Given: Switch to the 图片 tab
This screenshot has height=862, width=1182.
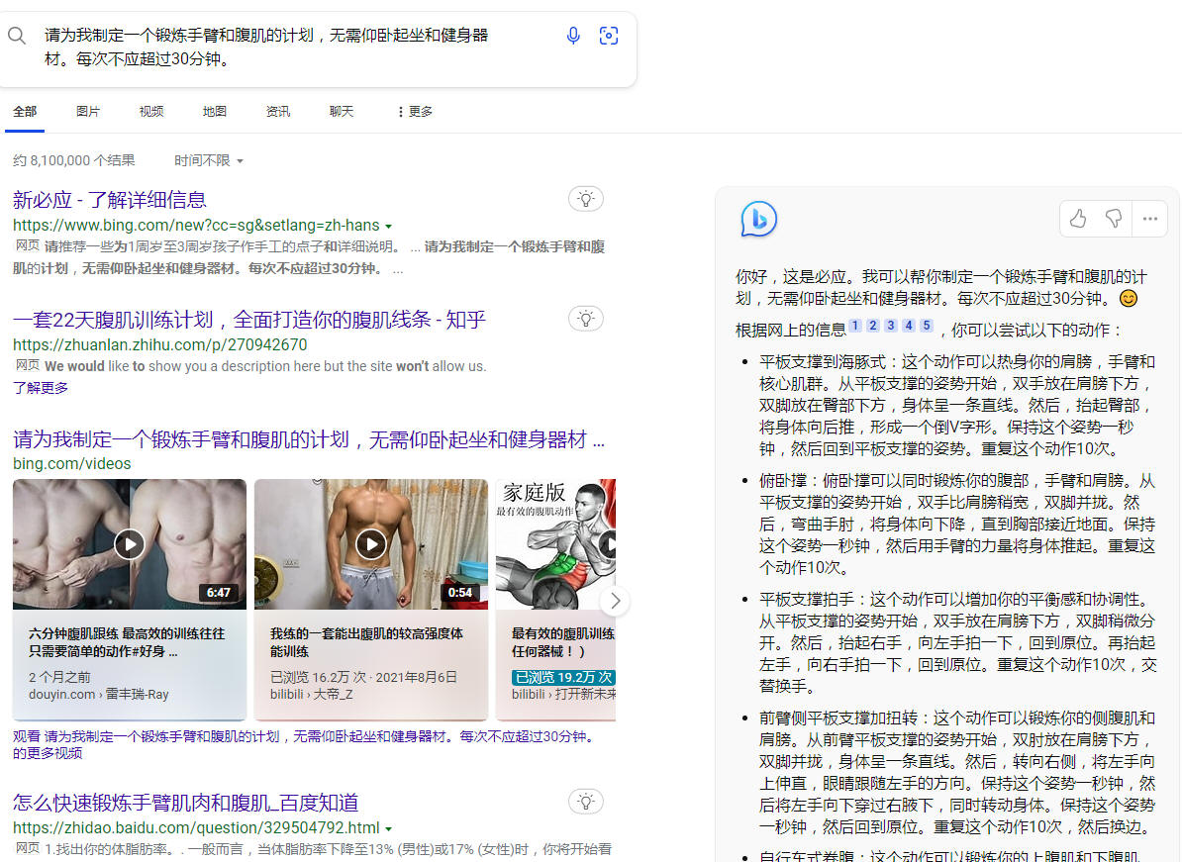Looking at the screenshot, I should coord(88,112).
